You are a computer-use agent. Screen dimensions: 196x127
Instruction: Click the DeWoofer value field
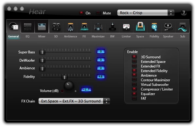click(101, 60)
